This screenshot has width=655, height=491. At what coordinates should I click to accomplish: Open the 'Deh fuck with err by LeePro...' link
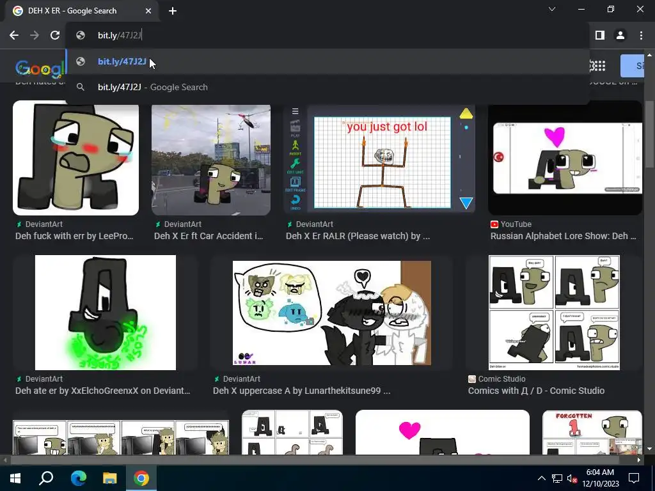click(74, 237)
